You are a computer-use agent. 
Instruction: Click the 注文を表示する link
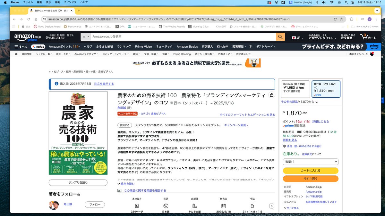[104, 84]
